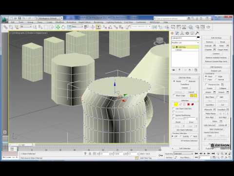
Task: Select the Edge constraint radio button
Action: [x=216, y=76]
